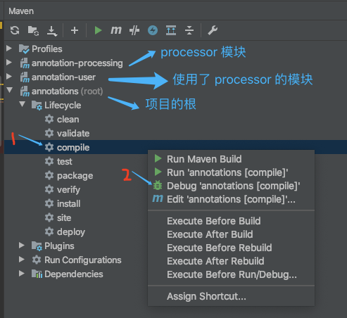
Task: Choose Execute Before Run/Debug...
Action: point(232,274)
